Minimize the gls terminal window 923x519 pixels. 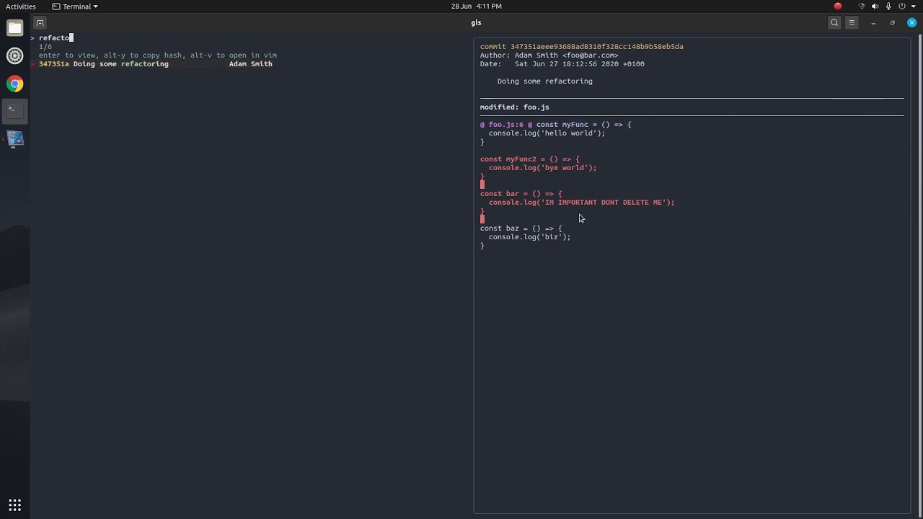[873, 23]
